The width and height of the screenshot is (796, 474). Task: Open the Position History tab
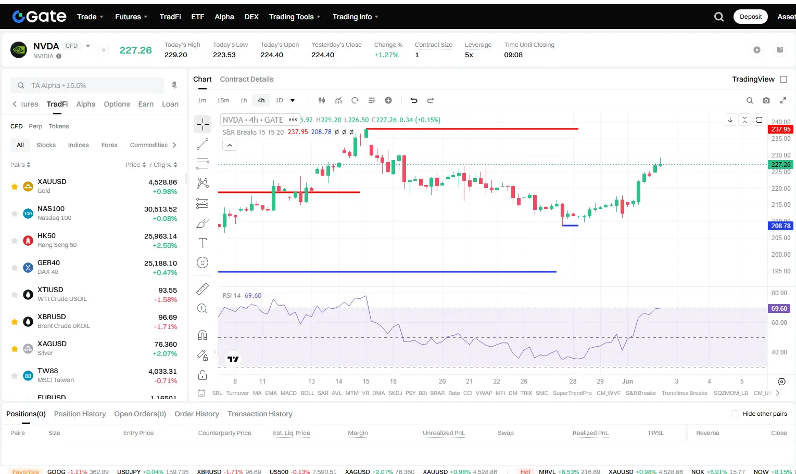tap(80, 414)
